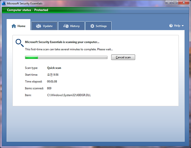Expand the Help dropdown arrow

(x=183, y=26)
